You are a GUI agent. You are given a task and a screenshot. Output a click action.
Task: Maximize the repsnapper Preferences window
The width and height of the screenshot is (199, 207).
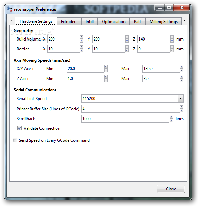[169, 8]
